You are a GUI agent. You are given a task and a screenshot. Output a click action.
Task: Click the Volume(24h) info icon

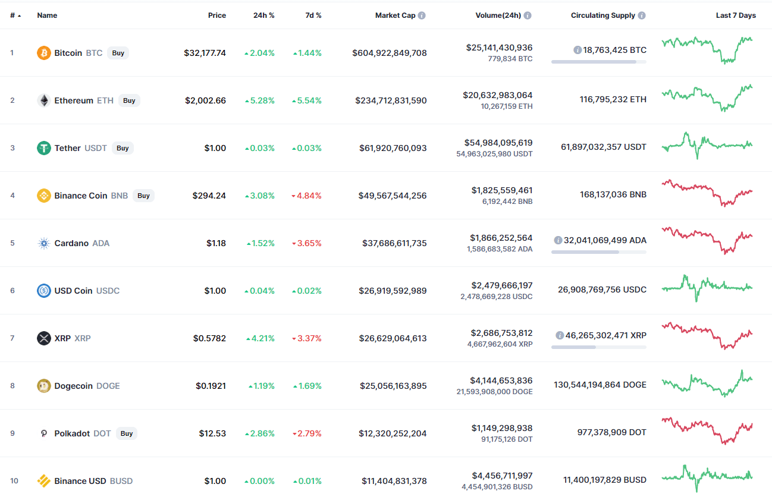tap(528, 15)
